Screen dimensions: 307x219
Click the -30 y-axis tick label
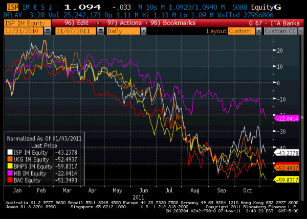pyautogui.click(x=281, y=132)
